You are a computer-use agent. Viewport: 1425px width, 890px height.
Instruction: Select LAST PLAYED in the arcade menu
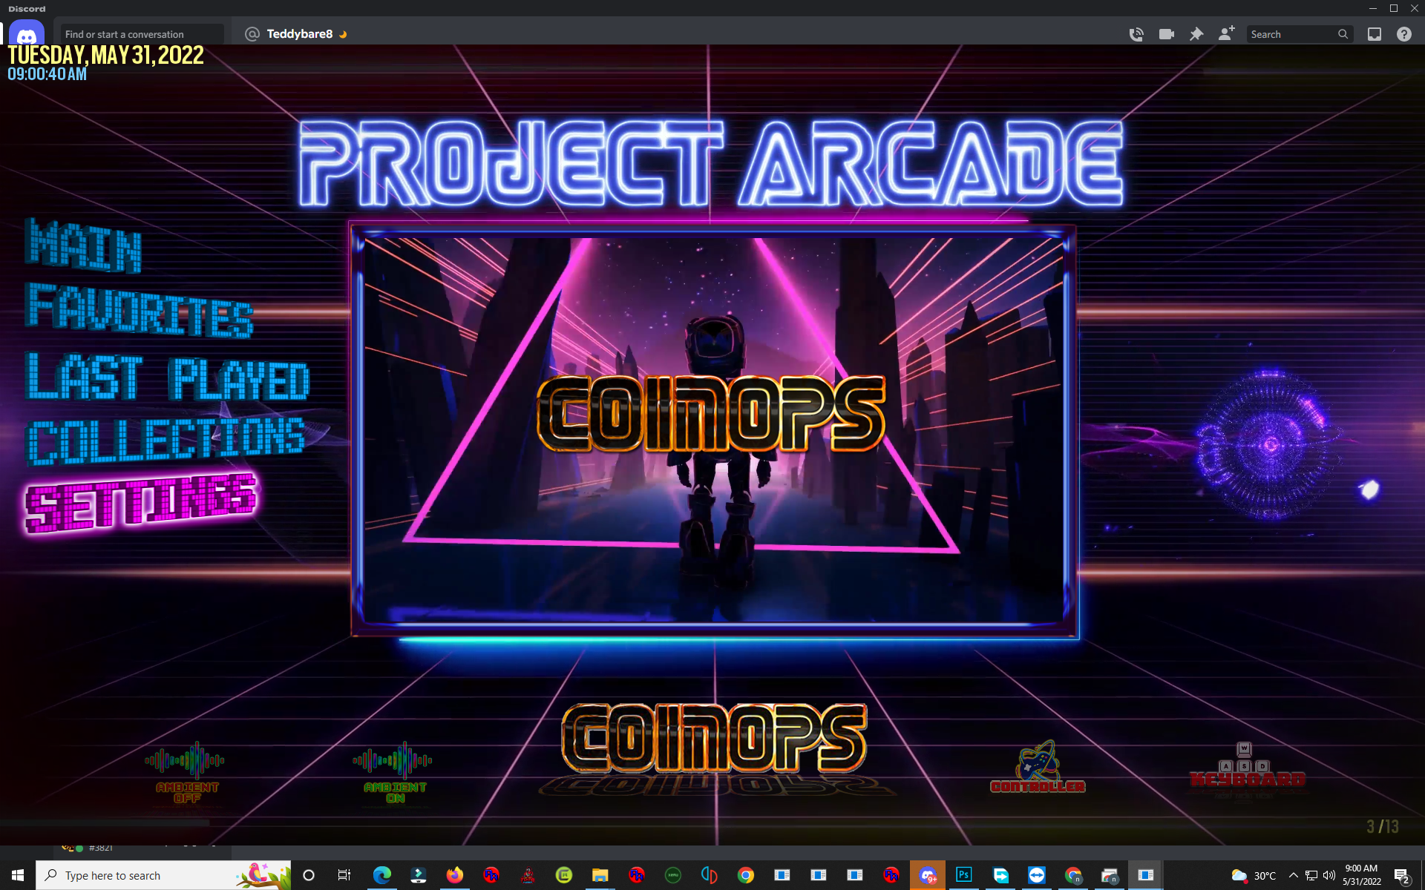click(167, 378)
